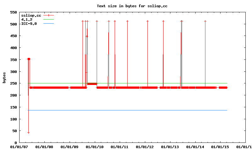Click the first data marker near 350 bytes
This screenshot has width=252, height=151.
pos(29,59)
